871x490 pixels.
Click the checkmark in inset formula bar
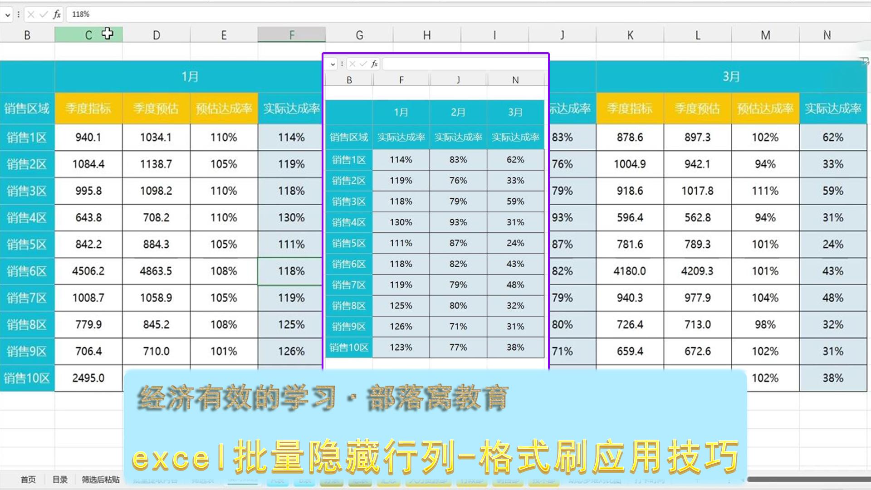click(x=363, y=64)
